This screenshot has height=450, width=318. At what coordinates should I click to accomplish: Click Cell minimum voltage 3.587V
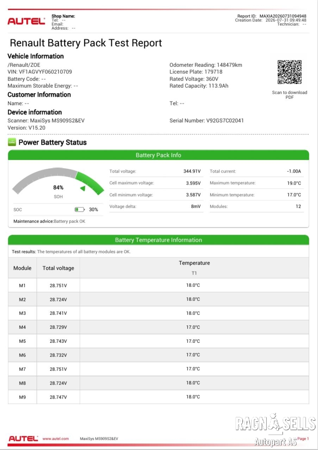coord(193,195)
